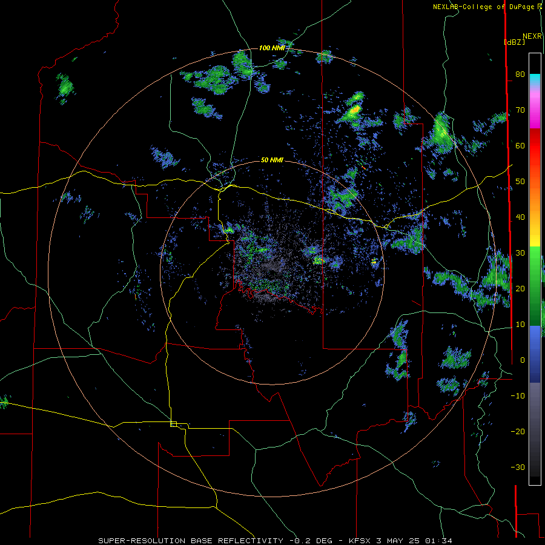Click the 30 value on dBZ scale
The width and height of the screenshot is (545, 545).
pyautogui.click(x=520, y=253)
